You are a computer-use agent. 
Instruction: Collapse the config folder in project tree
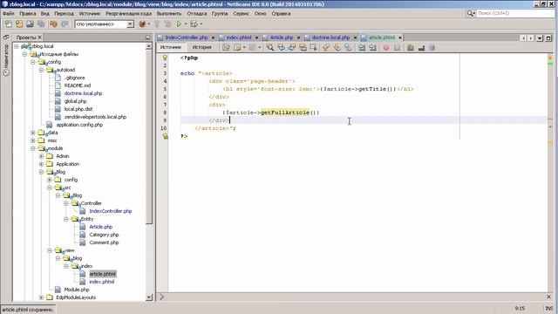(x=33, y=62)
